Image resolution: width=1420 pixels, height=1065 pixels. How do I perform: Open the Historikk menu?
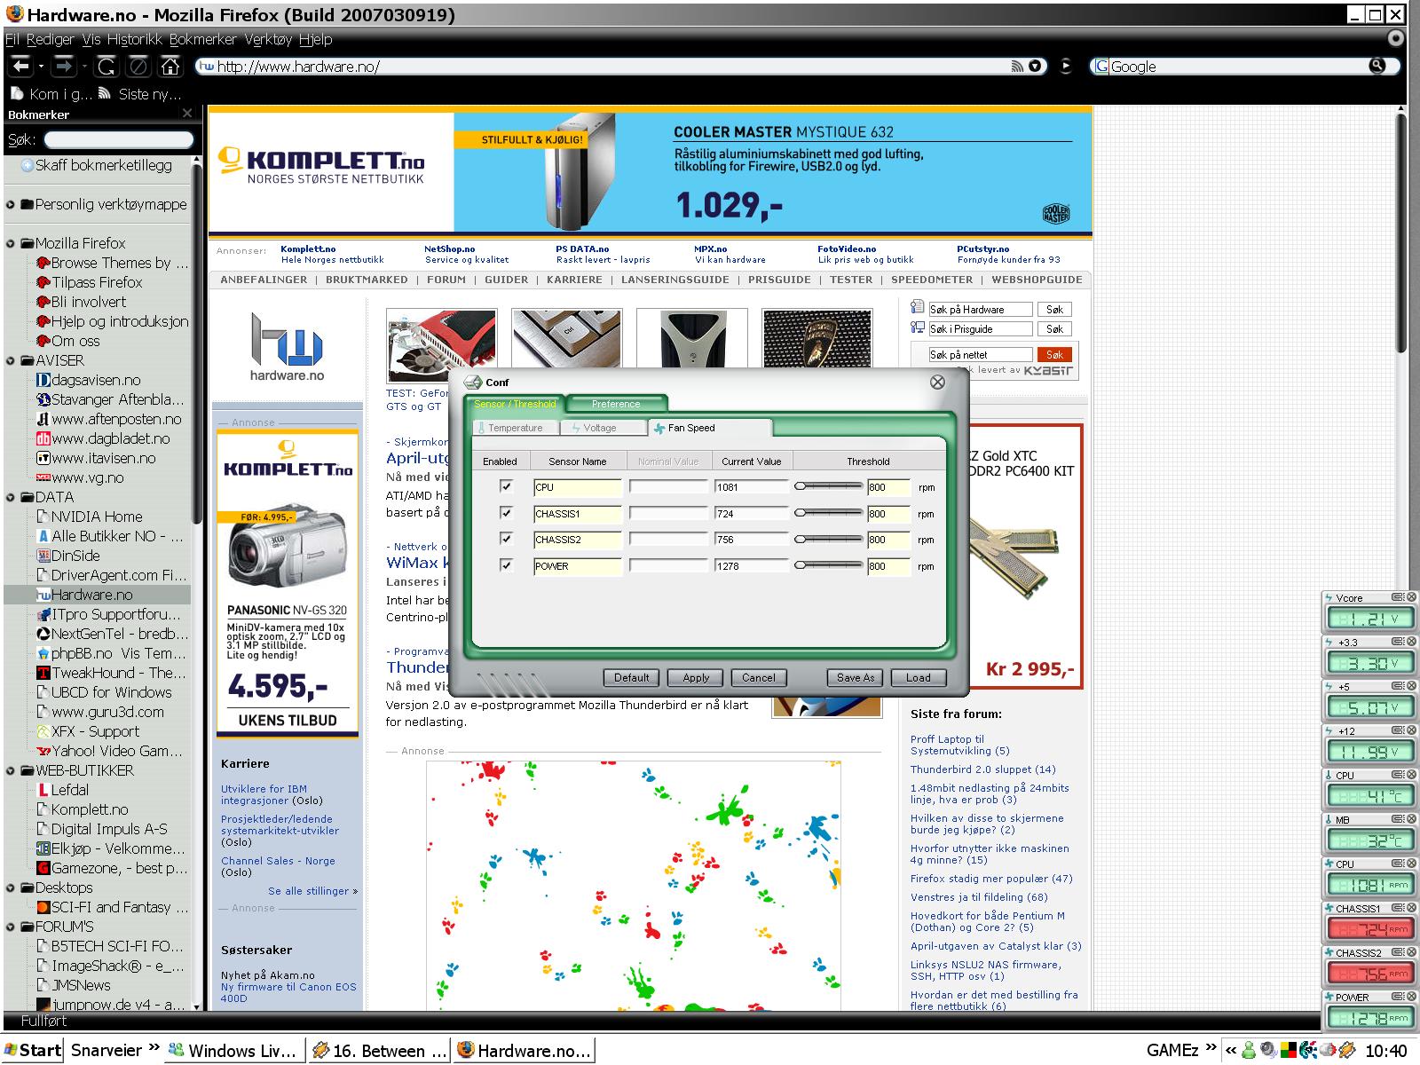(x=135, y=39)
